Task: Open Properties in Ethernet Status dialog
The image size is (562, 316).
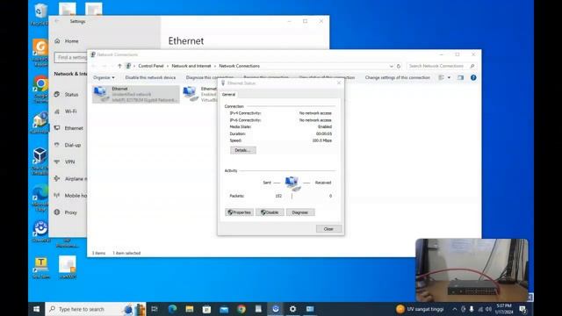Action: pos(239,212)
